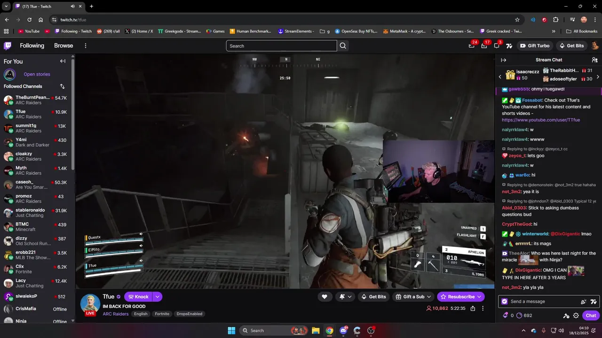Click the top Get Bits button
This screenshot has height=338, width=602.
(x=571, y=46)
